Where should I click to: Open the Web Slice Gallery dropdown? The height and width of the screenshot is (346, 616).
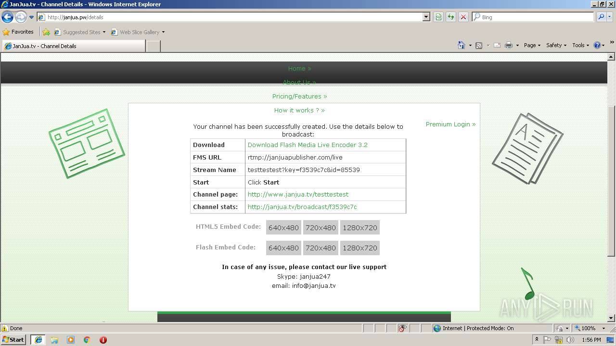click(x=138, y=32)
